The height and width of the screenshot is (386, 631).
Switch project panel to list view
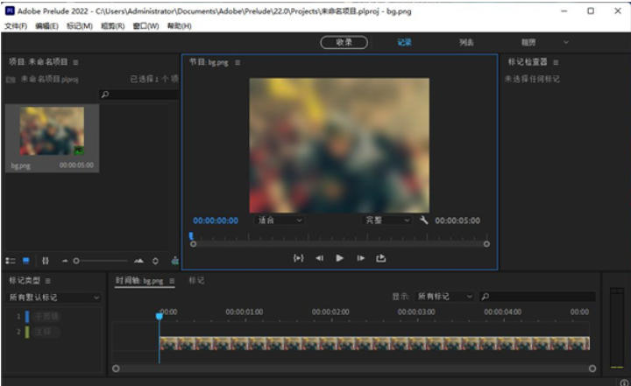(x=11, y=261)
